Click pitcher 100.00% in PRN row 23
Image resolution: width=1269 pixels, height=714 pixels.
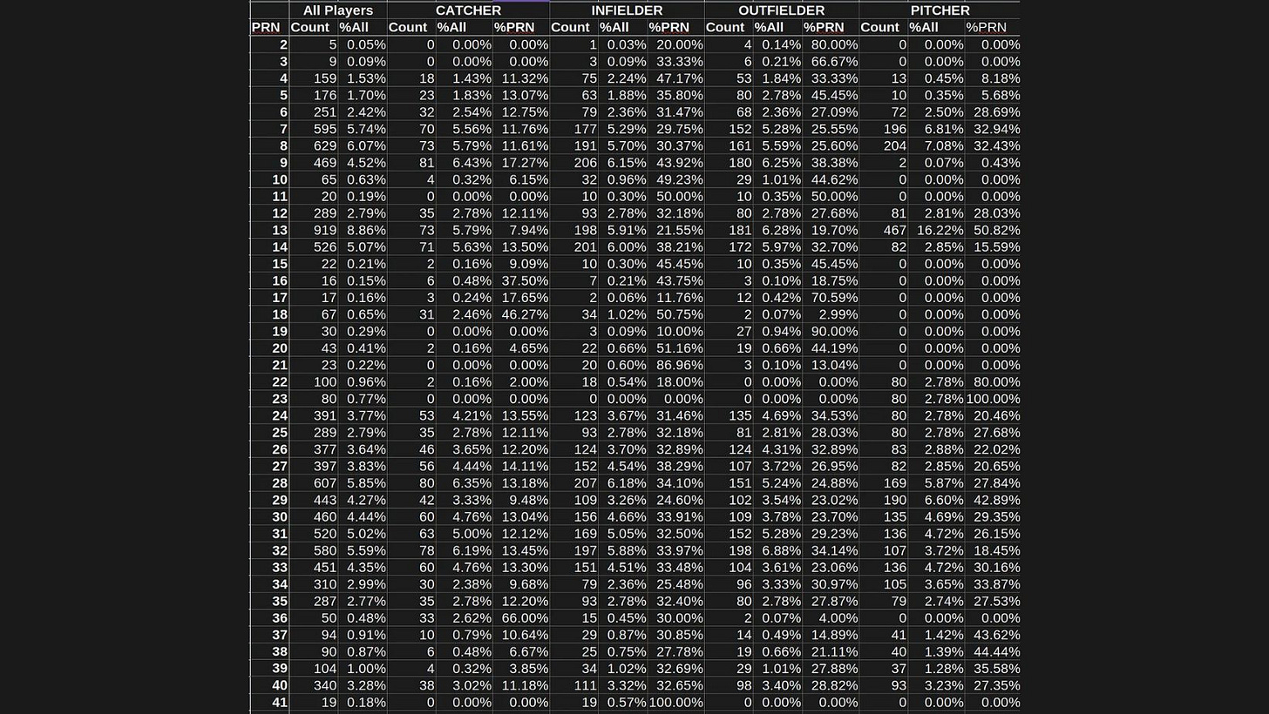pos(992,399)
